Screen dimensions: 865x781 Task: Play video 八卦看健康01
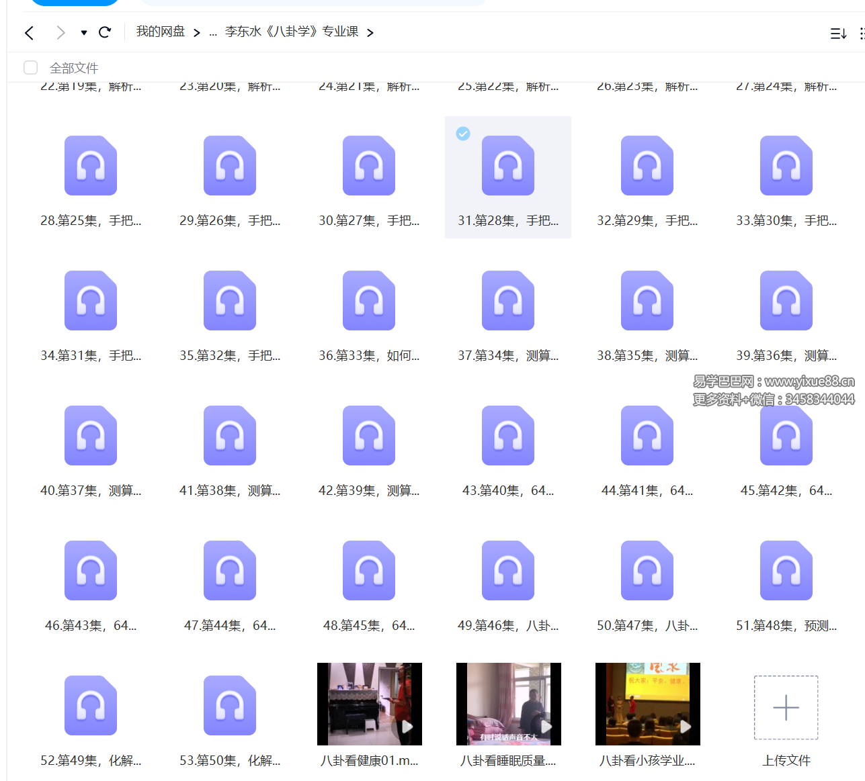point(369,704)
